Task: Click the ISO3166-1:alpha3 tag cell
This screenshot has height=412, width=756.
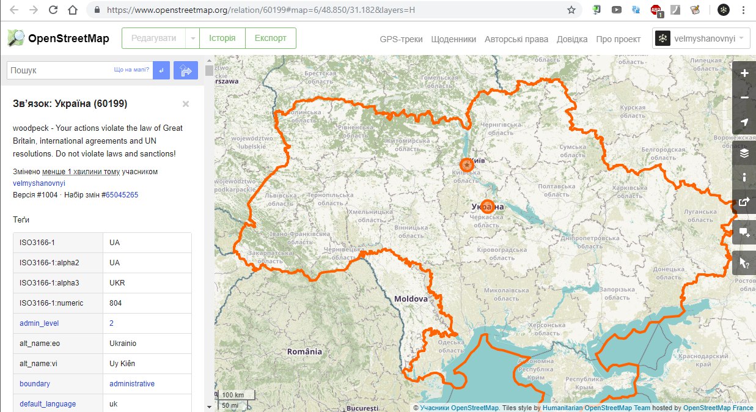Action: point(58,283)
